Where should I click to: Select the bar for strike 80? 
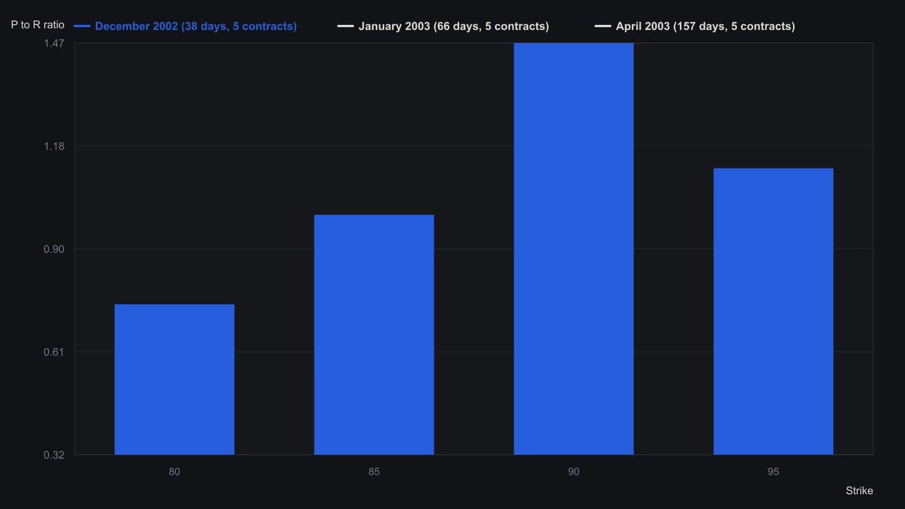[x=174, y=379]
